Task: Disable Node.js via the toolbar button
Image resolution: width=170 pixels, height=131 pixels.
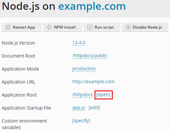Action: click(145, 27)
